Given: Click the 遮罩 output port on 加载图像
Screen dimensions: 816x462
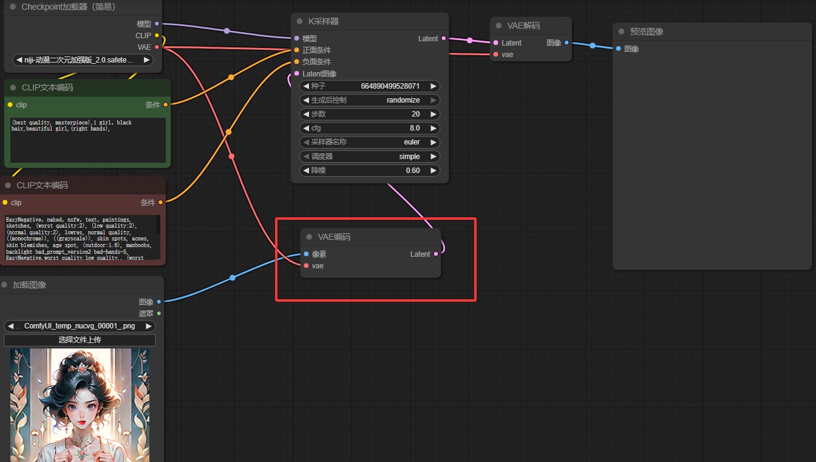Looking at the screenshot, I should tap(159, 313).
